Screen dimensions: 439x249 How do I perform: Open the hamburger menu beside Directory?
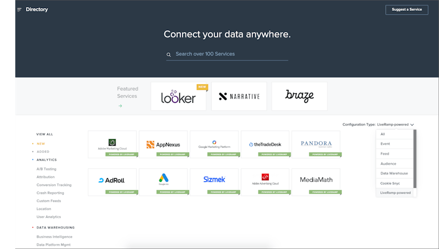click(x=19, y=10)
